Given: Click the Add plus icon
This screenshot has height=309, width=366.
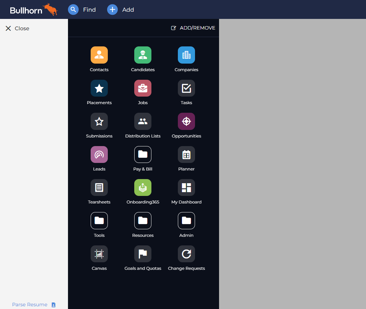Looking at the screenshot, I should point(112,10).
